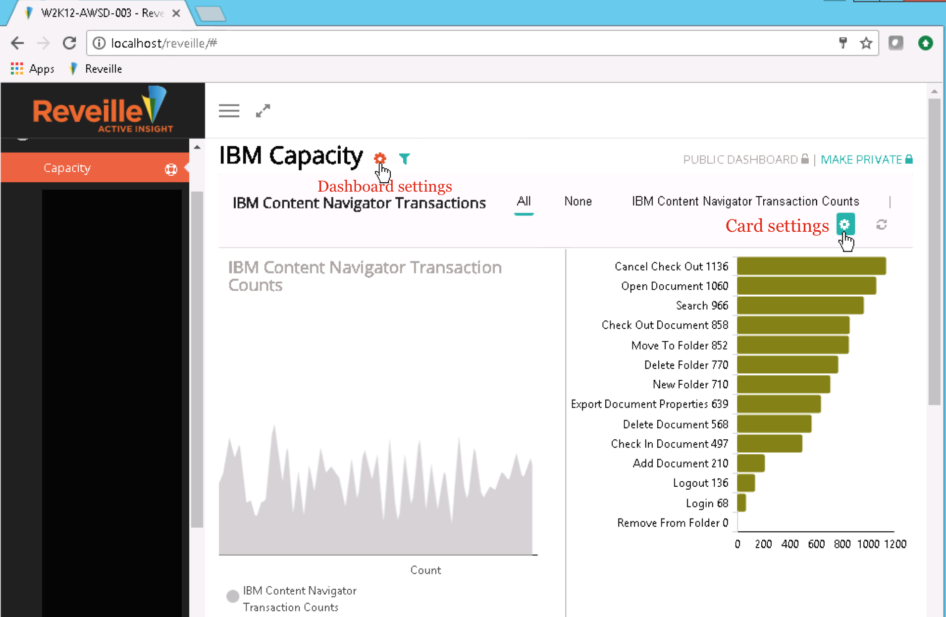Click MAKE PRIVATE link
Image resolution: width=946 pixels, height=617 pixels.
coord(867,159)
